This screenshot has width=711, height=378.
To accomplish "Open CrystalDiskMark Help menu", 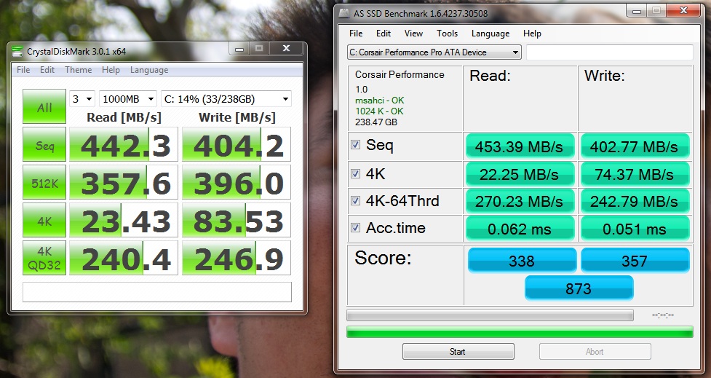I will pyautogui.click(x=111, y=70).
